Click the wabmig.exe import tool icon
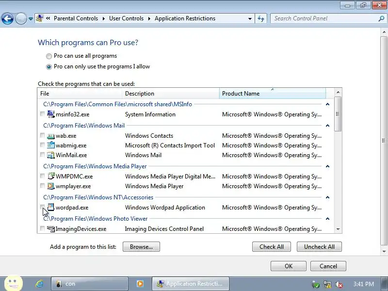The width and height of the screenshot is (388, 291). [x=51, y=145]
